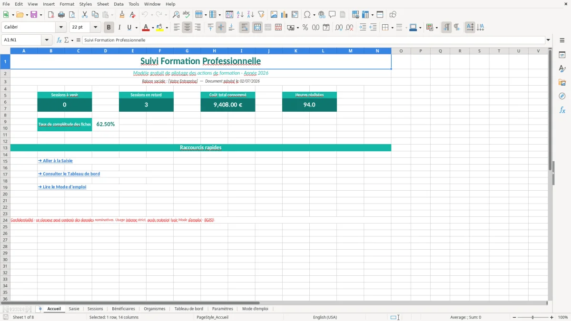Image resolution: width=571 pixels, height=321 pixels.
Task: Open the Format menu
Action: point(67,4)
